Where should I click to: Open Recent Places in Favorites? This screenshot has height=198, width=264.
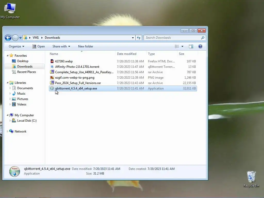click(27, 72)
